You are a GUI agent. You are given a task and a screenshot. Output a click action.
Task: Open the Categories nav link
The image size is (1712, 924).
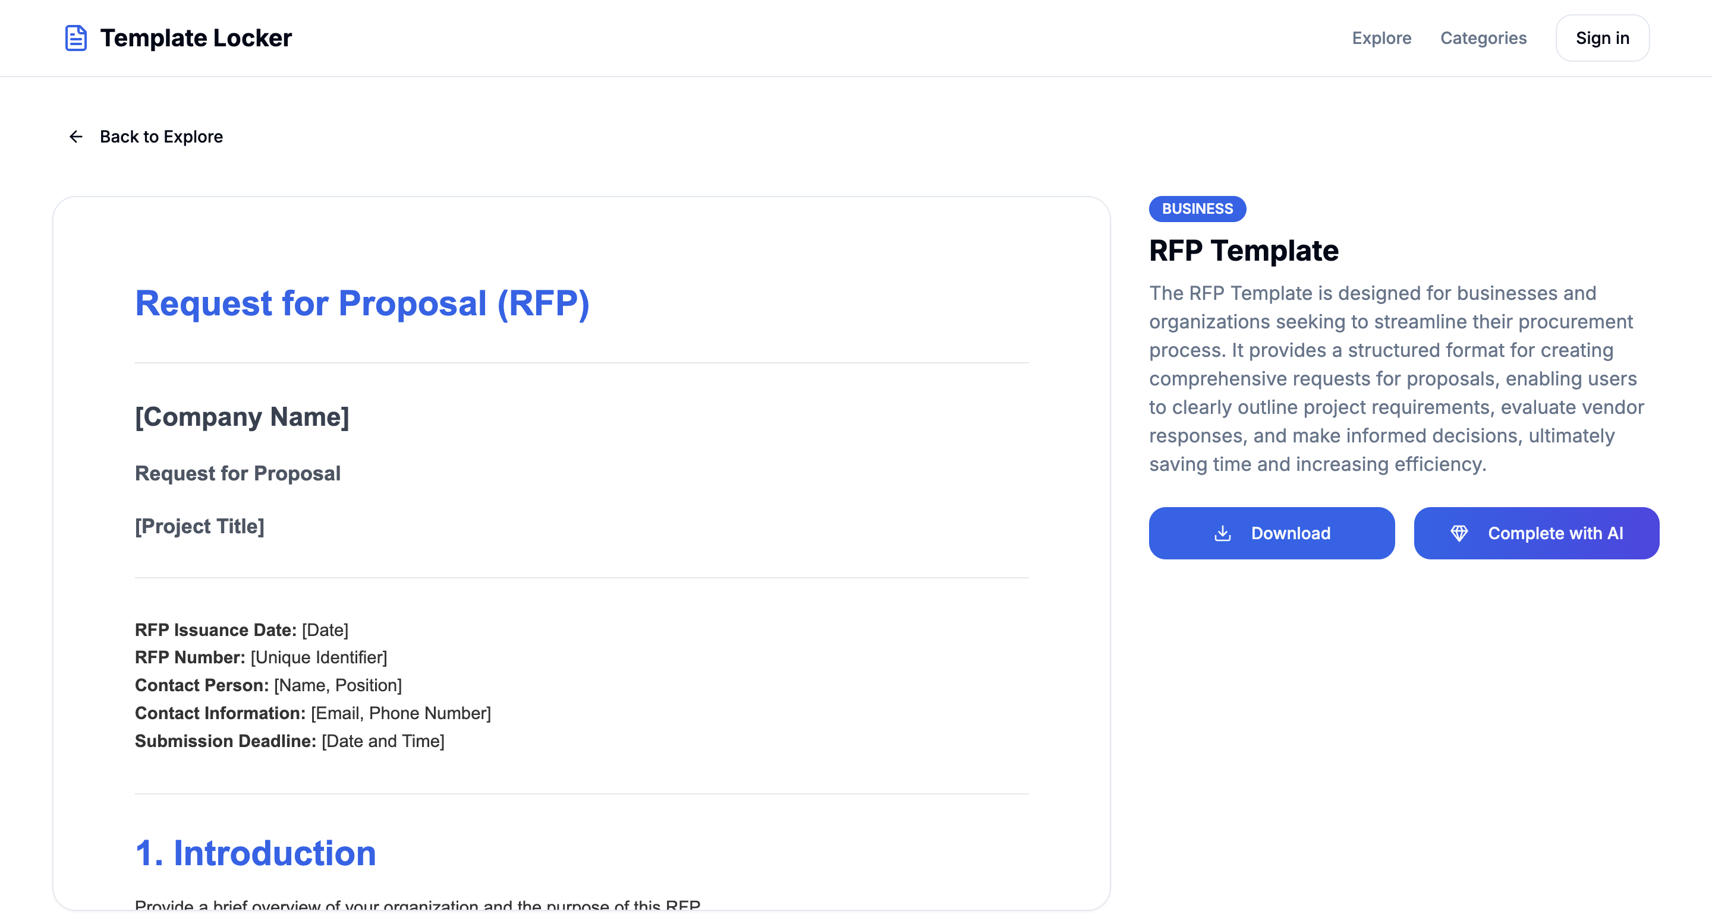[x=1483, y=38]
